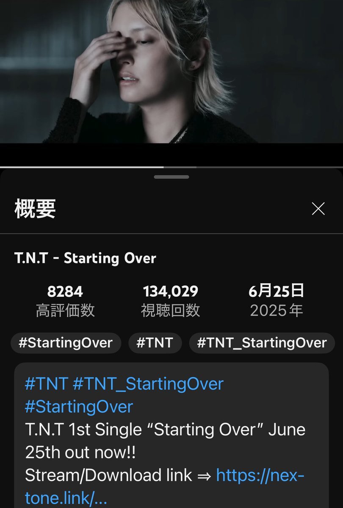343x508 pixels.
Task: Close the 概要 description panel
Action: click(x=318, y=208)
